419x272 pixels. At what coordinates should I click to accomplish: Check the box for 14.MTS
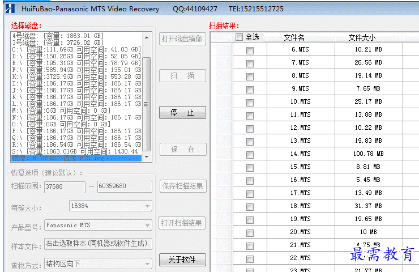250,155
